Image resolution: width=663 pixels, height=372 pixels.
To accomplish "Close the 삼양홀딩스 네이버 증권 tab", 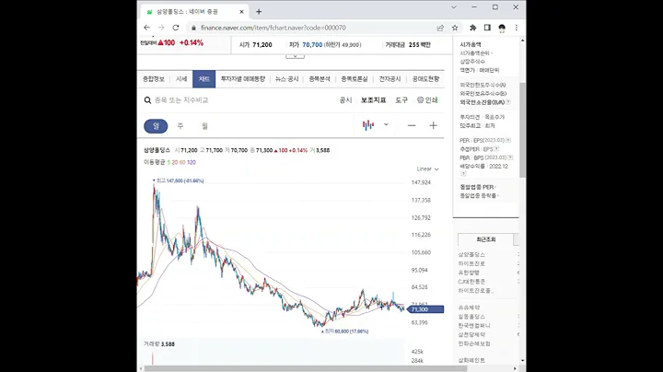I will [241, 12].
